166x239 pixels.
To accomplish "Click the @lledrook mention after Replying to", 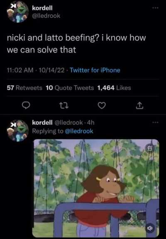I will [x=79, y=131].
